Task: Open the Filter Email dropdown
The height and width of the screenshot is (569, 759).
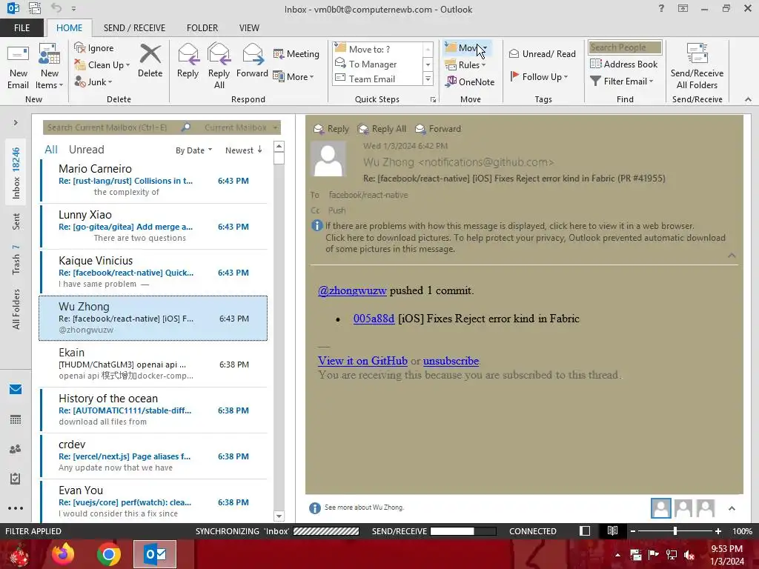Action: point(622,81)
